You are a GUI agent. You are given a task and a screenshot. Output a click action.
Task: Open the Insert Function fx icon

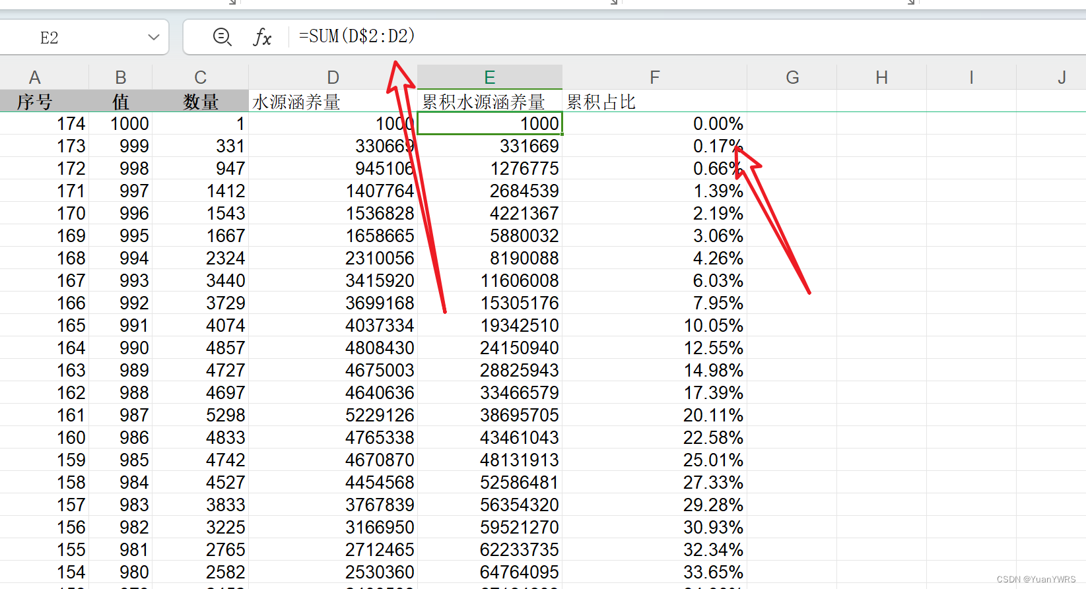coord(262,38)
